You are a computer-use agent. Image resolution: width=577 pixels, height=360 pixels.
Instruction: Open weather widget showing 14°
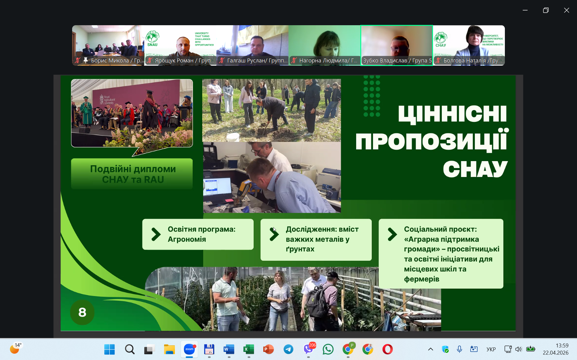(16, 349)
